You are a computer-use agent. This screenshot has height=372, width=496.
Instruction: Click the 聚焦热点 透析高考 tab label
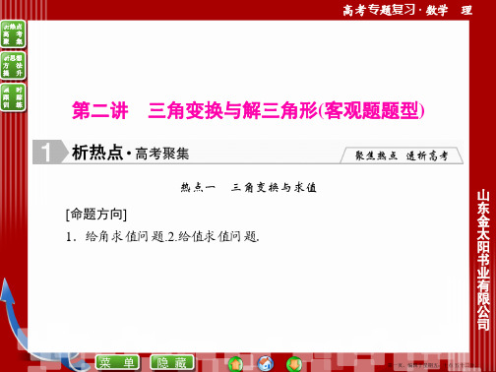[x=402, y=155]
